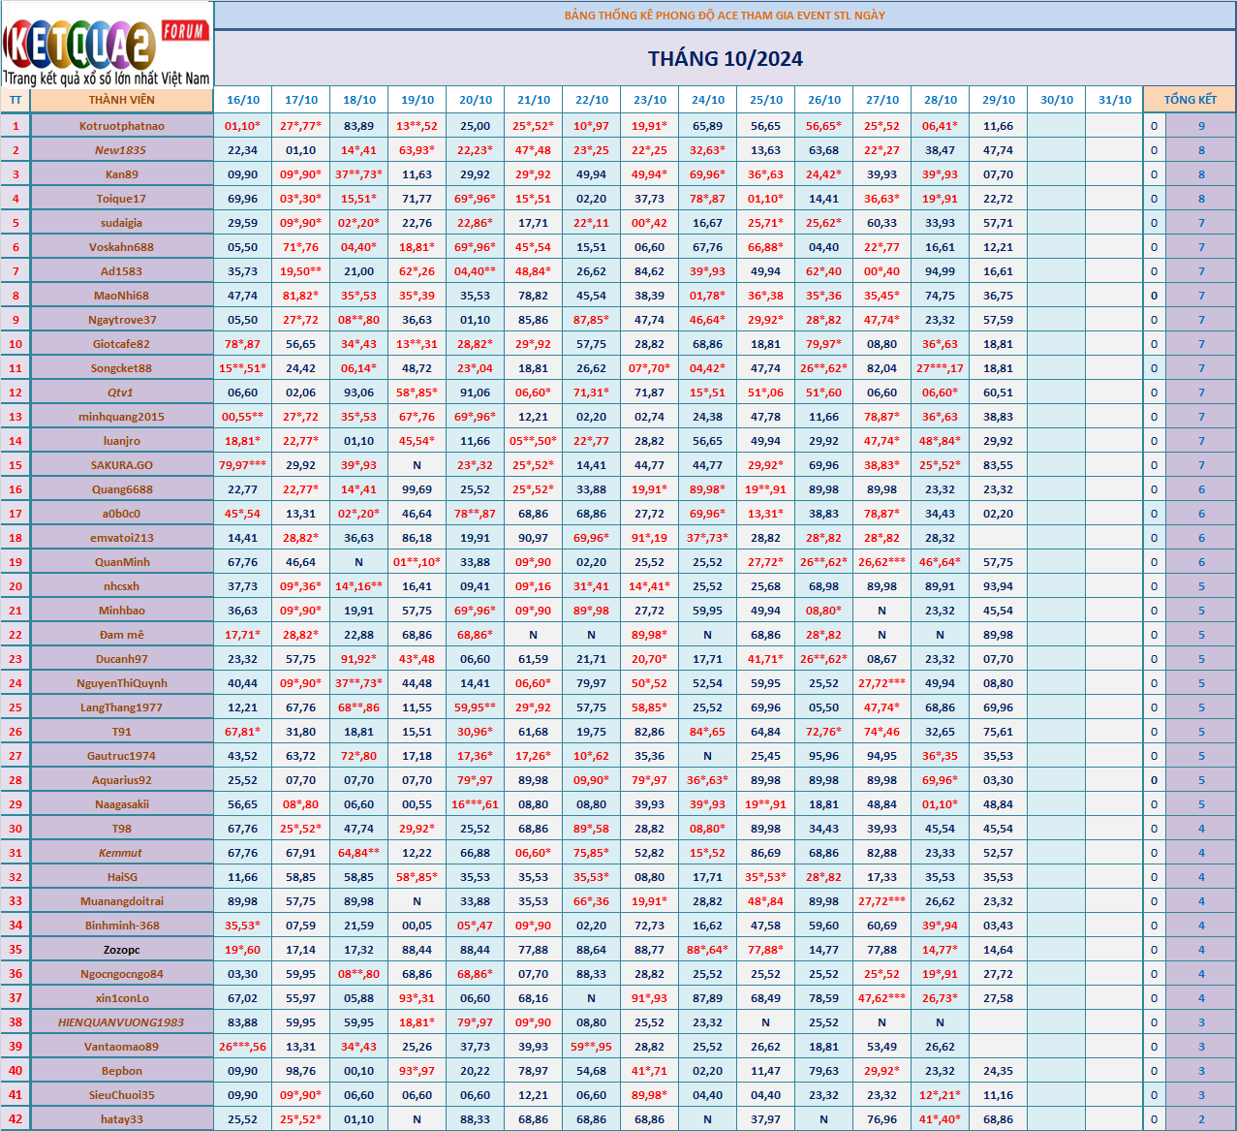Select nhcsxh's 18/10 cell 14*,16**
This screenshot has width=1237, height=1131.
359,586
